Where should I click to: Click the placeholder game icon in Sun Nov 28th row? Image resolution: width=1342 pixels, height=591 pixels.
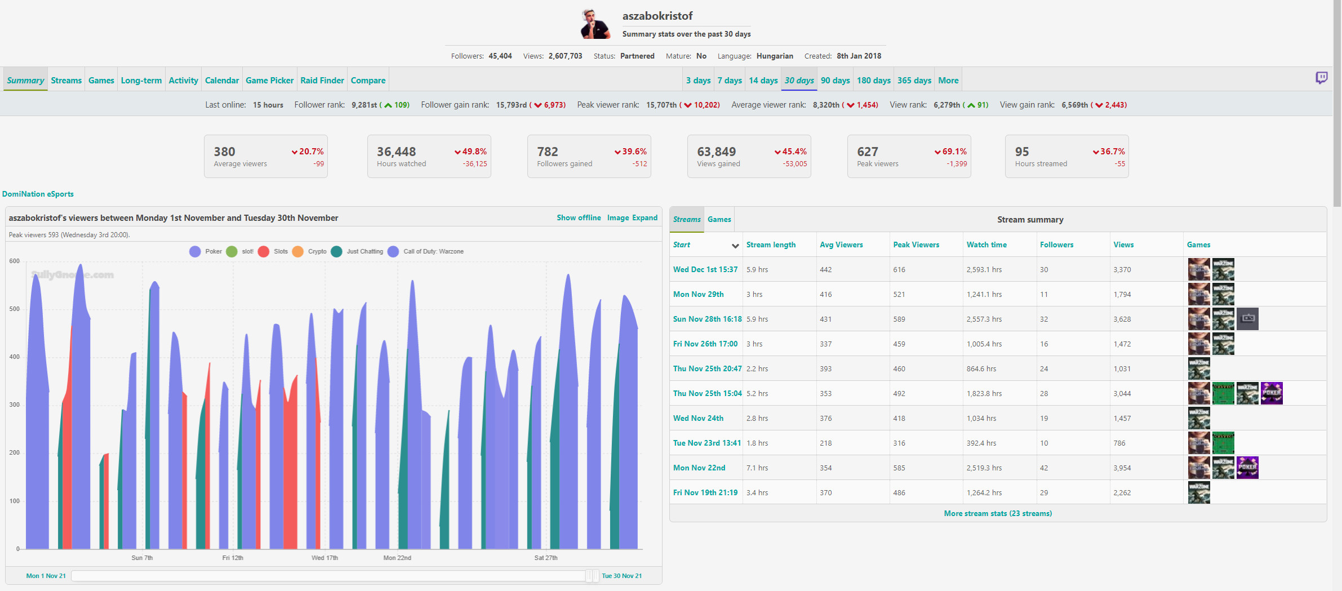(x=1247, y=319)
